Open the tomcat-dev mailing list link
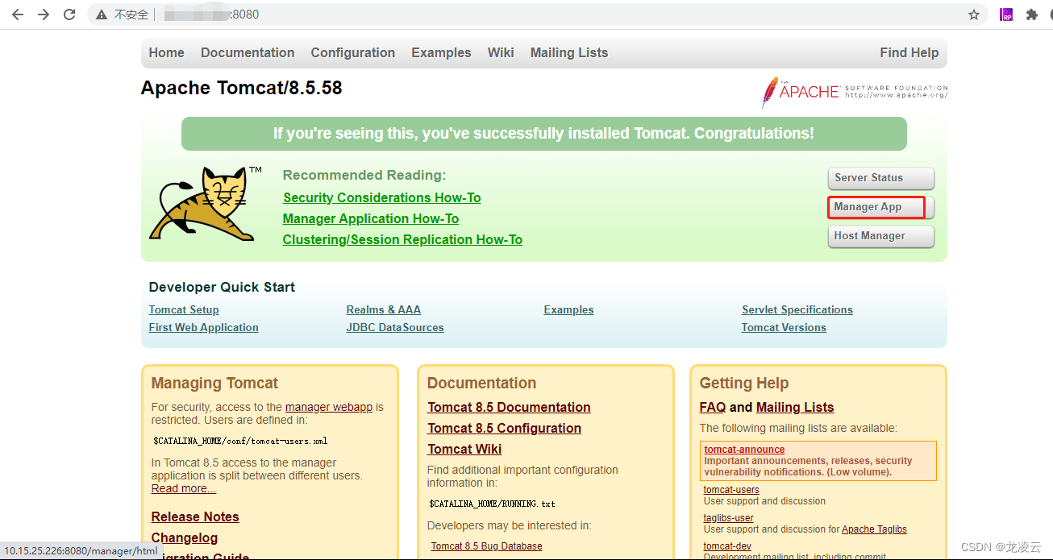1053x560 pixels. tap(727, 546)
